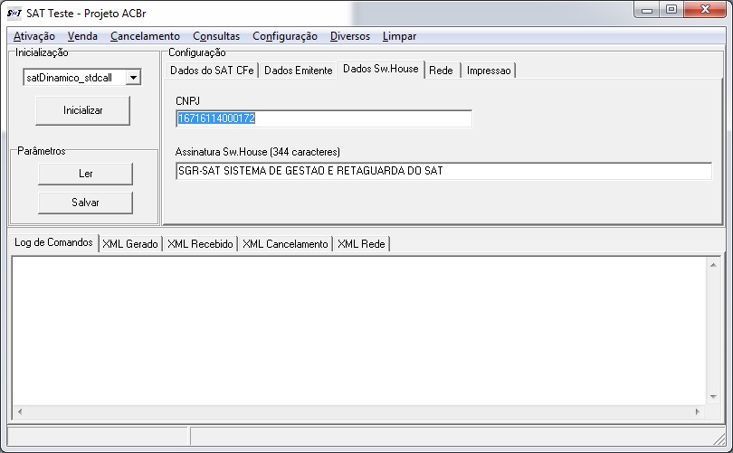Switch to XML Rede tab
The width and height of the screenshot is (733, 453).
pyautogui.click(x=361, y=244)
